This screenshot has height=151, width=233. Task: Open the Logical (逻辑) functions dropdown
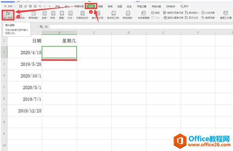point(62,15)
